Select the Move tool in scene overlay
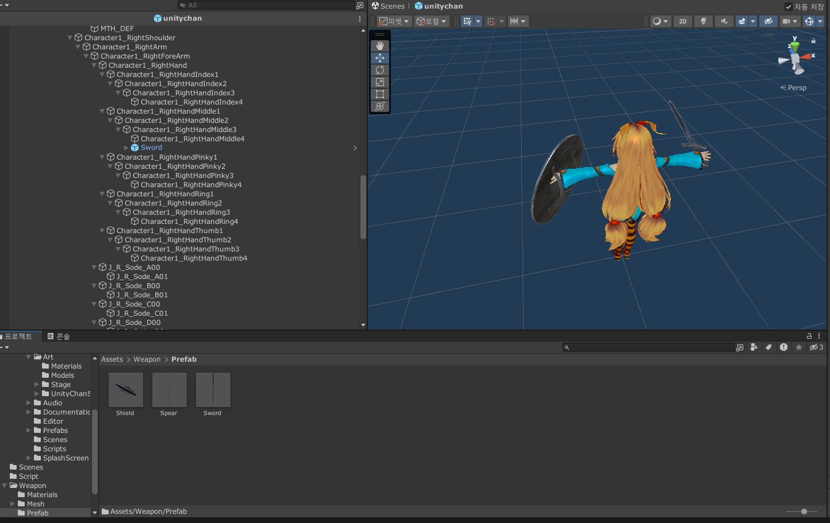The image size is (830, 523). pyautogui.click(x=380, y=58)
